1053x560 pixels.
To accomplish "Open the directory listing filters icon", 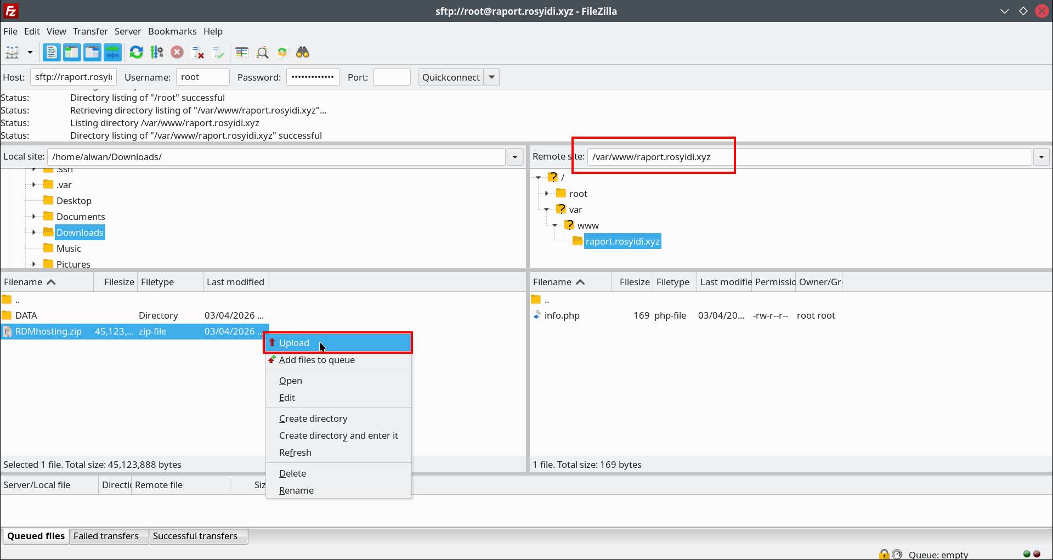I will (x=242, y=53).
